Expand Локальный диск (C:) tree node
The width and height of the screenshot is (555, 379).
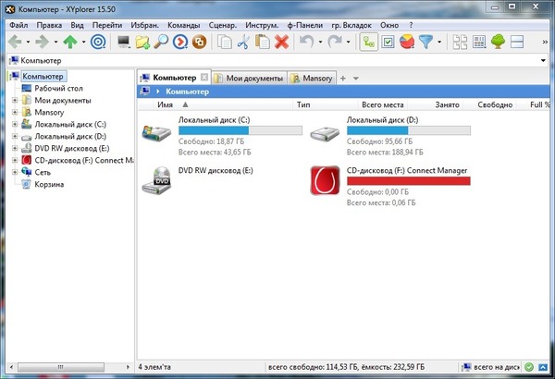[15, 124]
